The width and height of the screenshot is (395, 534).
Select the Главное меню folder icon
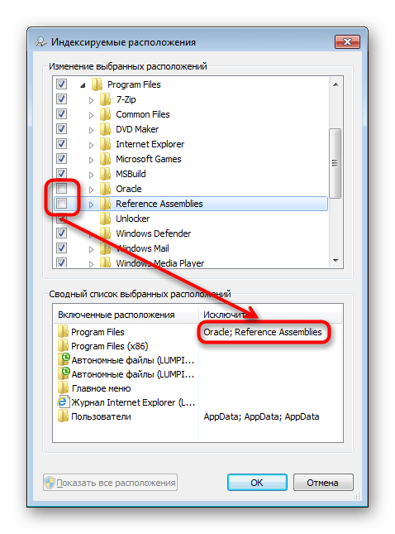click(x=63, y=388)
